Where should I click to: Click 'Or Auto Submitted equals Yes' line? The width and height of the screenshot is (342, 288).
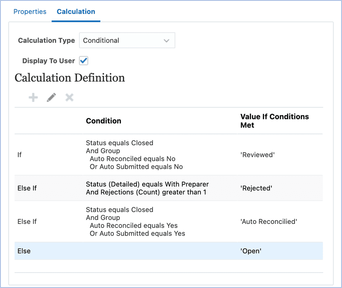click(x=138, y=233)
